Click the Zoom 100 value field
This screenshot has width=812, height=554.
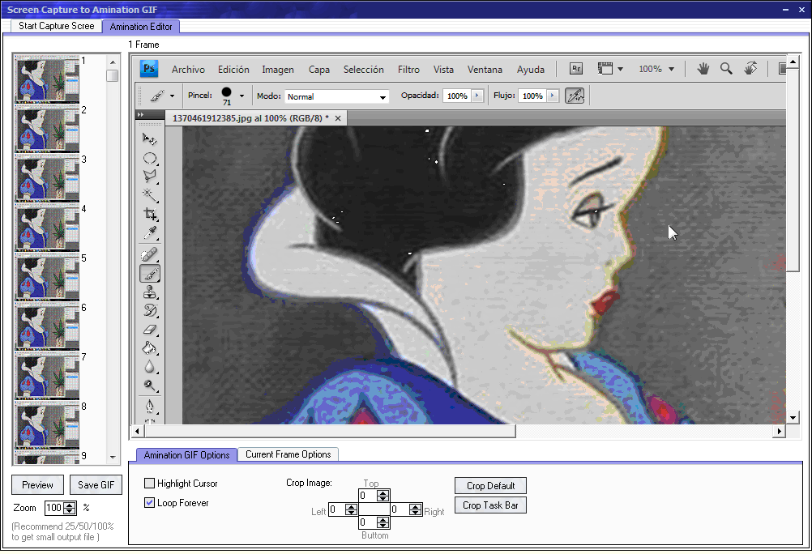(x=53, y=508)
